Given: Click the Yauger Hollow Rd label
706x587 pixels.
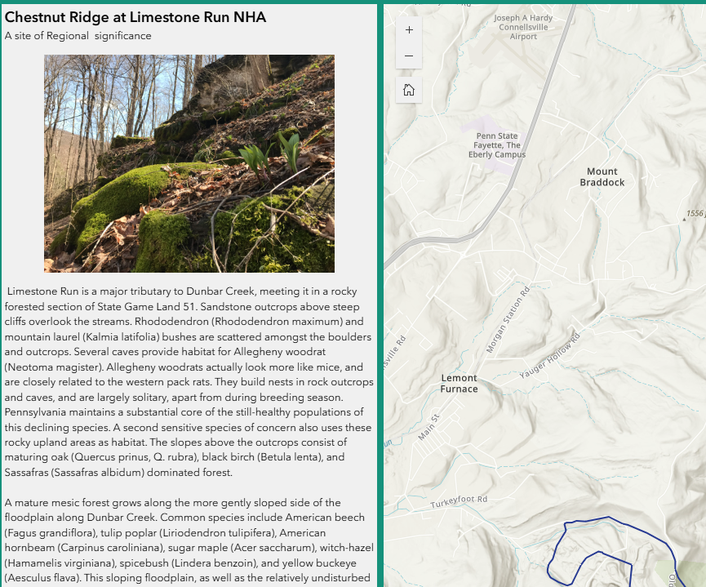Looking at the screenshot, I should click(550, 355).
